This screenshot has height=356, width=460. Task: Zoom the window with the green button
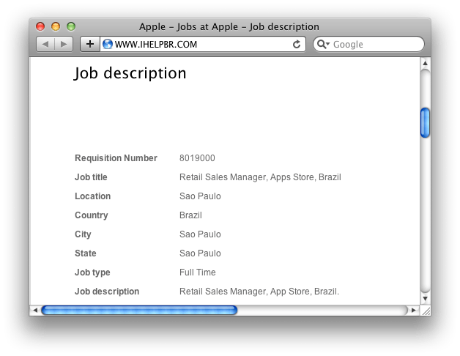tap(71, 26)
